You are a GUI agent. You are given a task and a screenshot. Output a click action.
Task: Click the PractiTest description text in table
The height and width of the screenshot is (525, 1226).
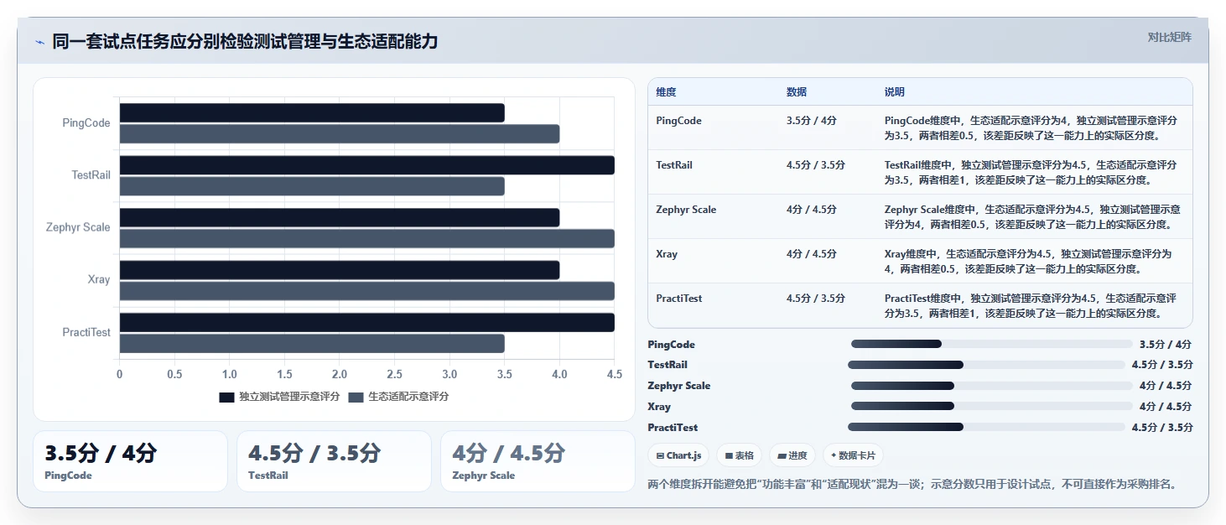point(1031,305)
